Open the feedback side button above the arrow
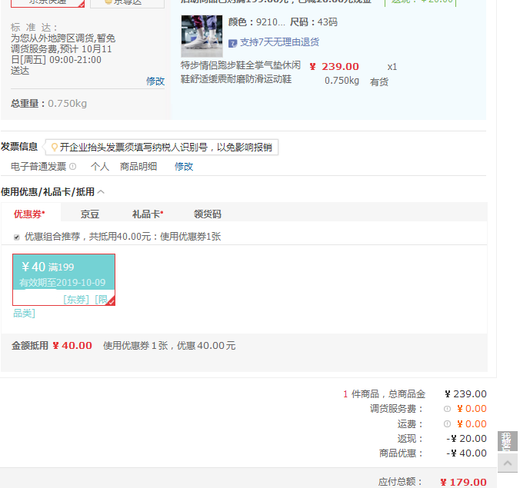The image size is (530, 488). 508,441
